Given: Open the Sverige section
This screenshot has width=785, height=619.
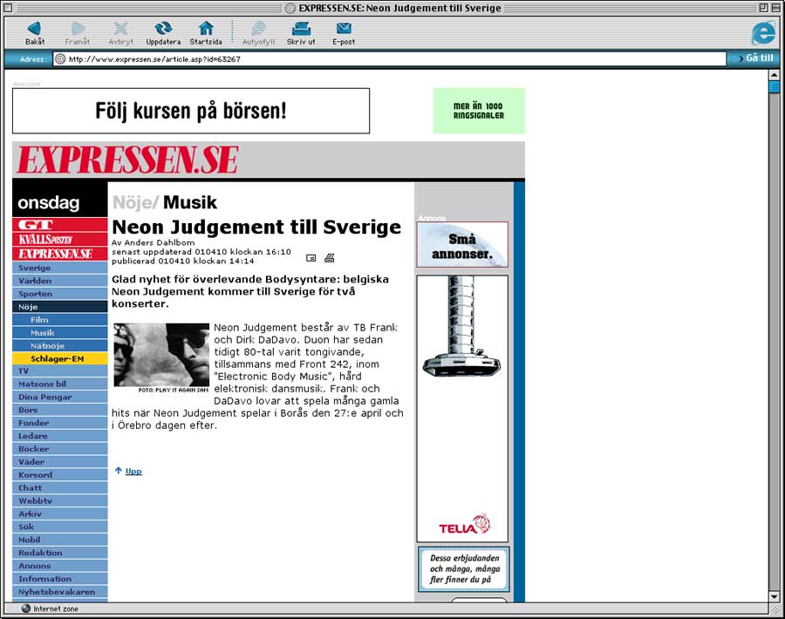Looking at the screenshot, I should [x=60, y=268].
